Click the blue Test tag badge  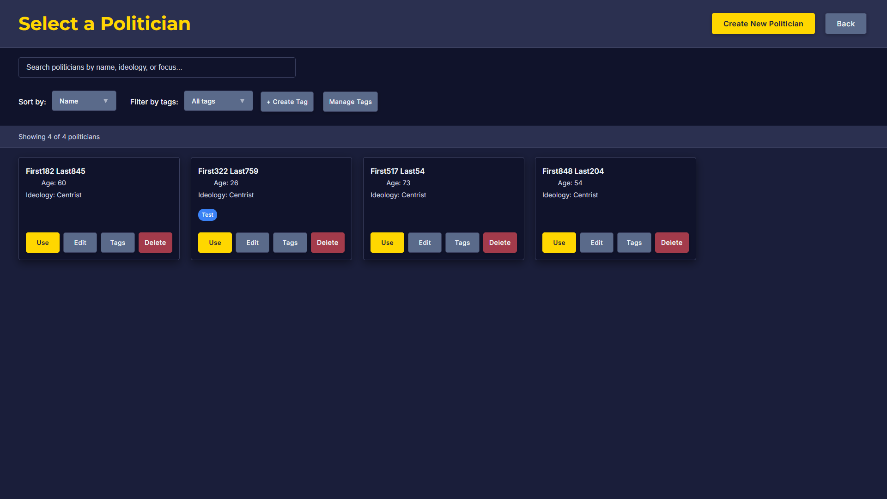(x=207, y=215)
